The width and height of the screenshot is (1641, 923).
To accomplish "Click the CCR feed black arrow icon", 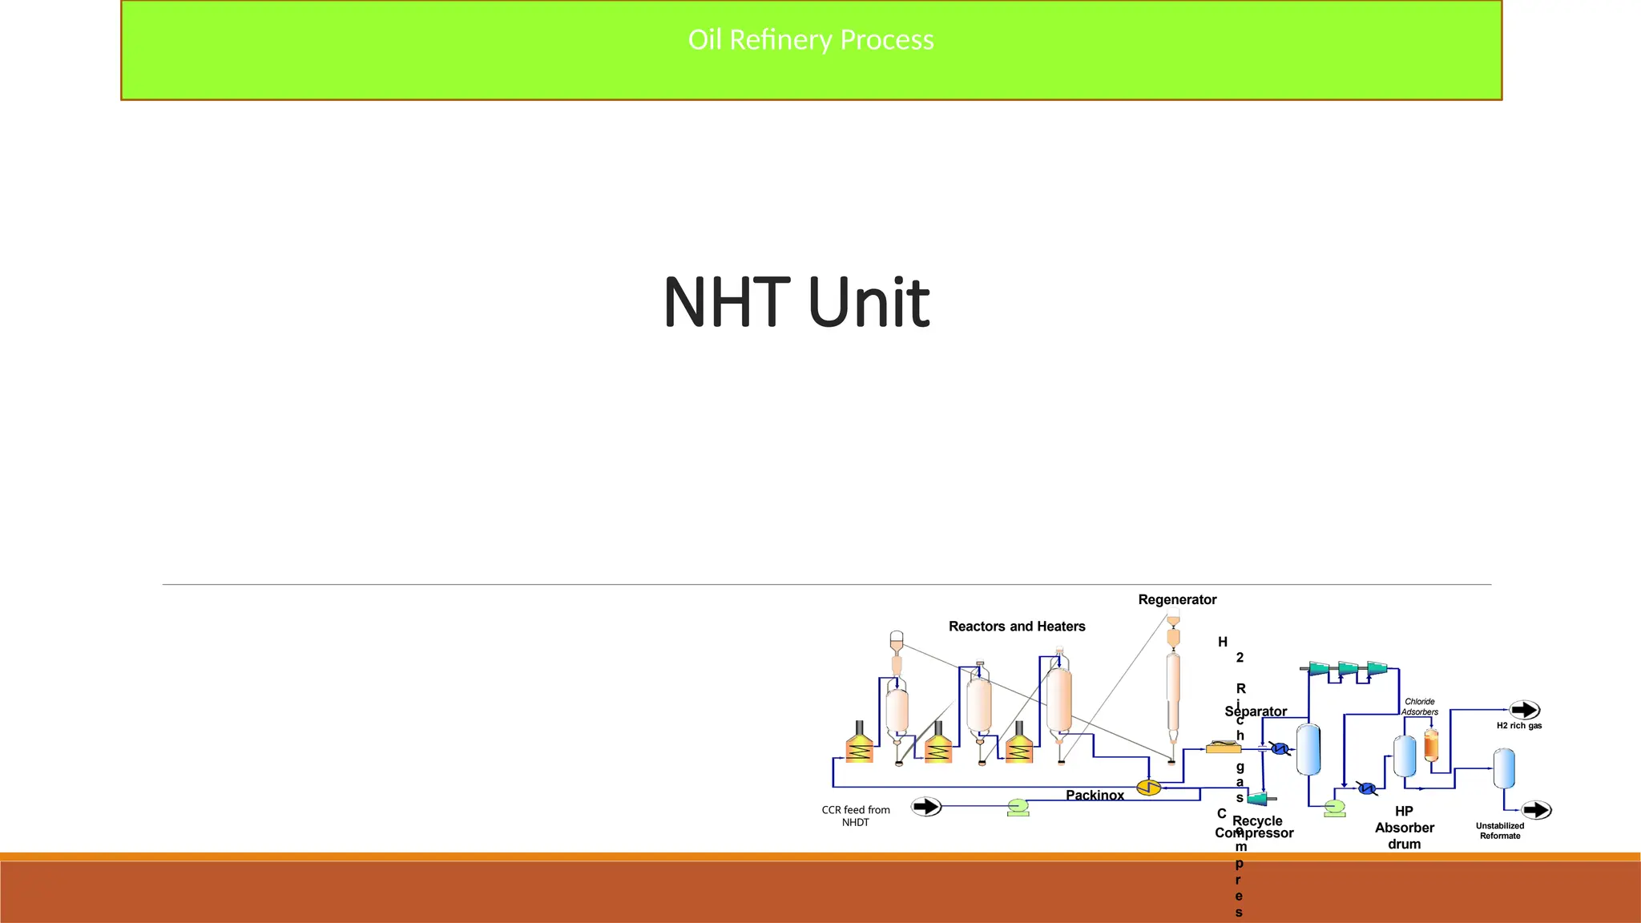I will [x=926, y=806].
